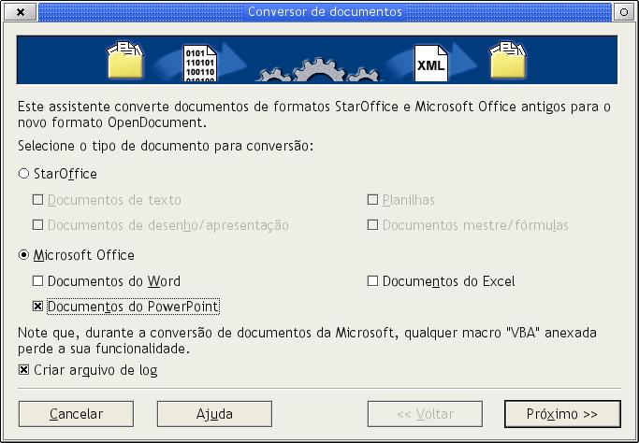Enable Documentos do Word checkbox
Viewport: 639px width, 443px height.
[38, 281]
